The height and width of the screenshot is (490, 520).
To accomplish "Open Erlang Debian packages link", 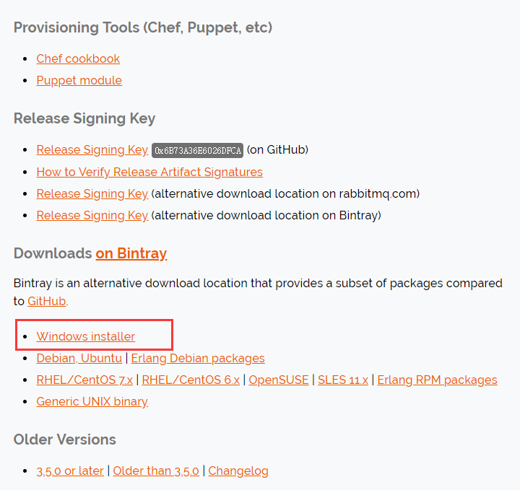I will click(x=198, y=358).
